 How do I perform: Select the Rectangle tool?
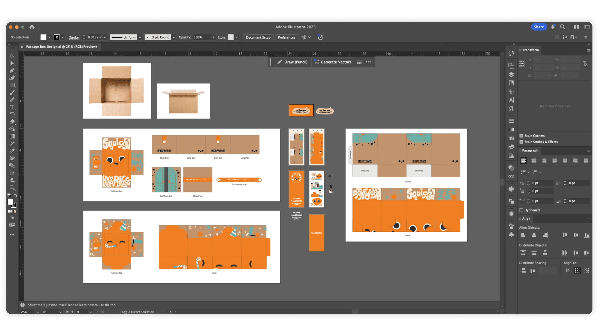click(x=12, y=85)
